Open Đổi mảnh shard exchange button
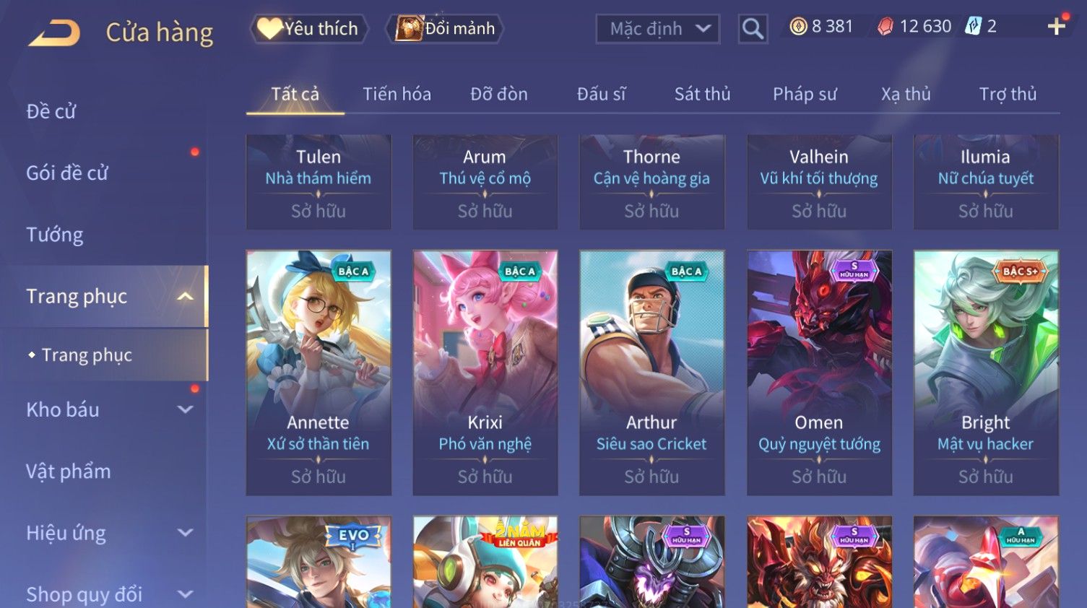The image size is (1087, 608). 445,29
